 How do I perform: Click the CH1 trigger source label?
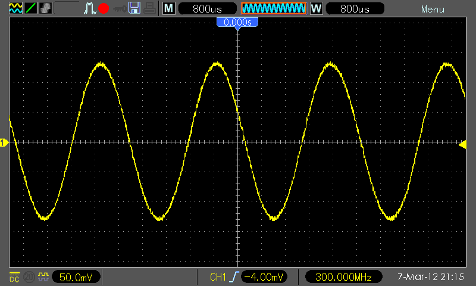point(218,277)
